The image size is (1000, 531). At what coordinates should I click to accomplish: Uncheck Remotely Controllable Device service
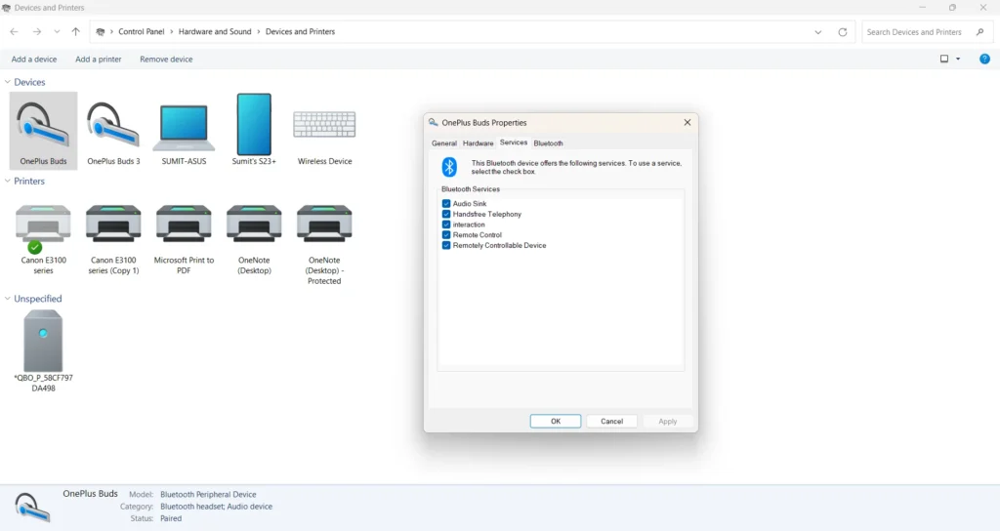[446, 245]
